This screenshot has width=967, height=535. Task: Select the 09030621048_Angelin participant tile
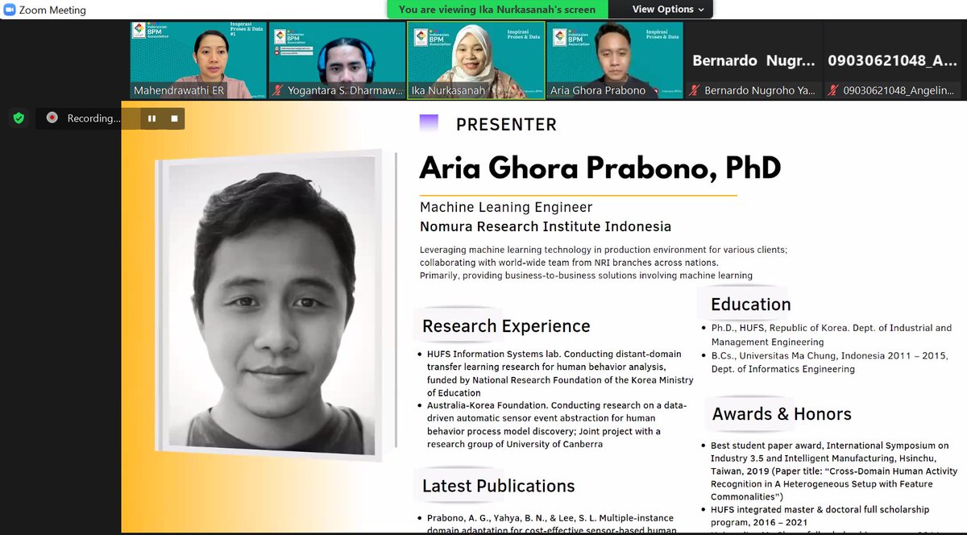click(x=891, y=60)
